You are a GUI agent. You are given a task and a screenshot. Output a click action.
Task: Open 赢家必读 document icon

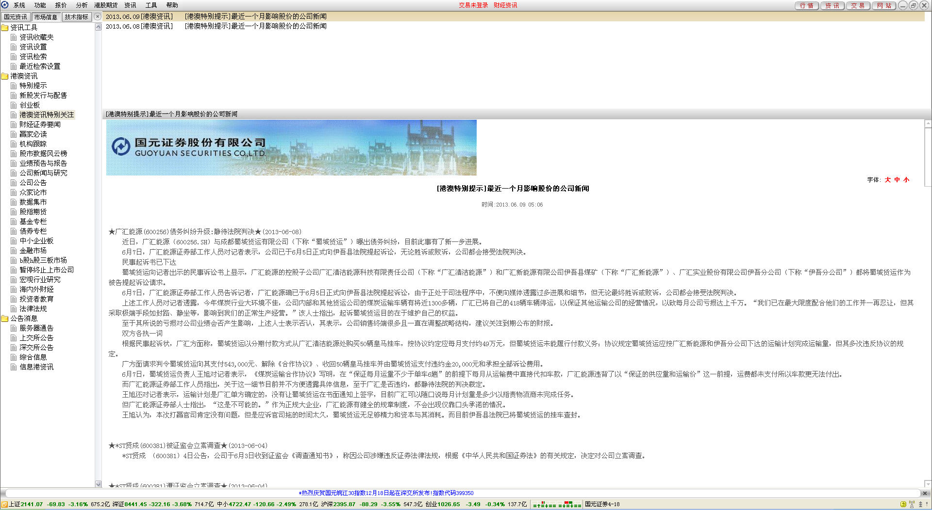click(x=14, y=134)
